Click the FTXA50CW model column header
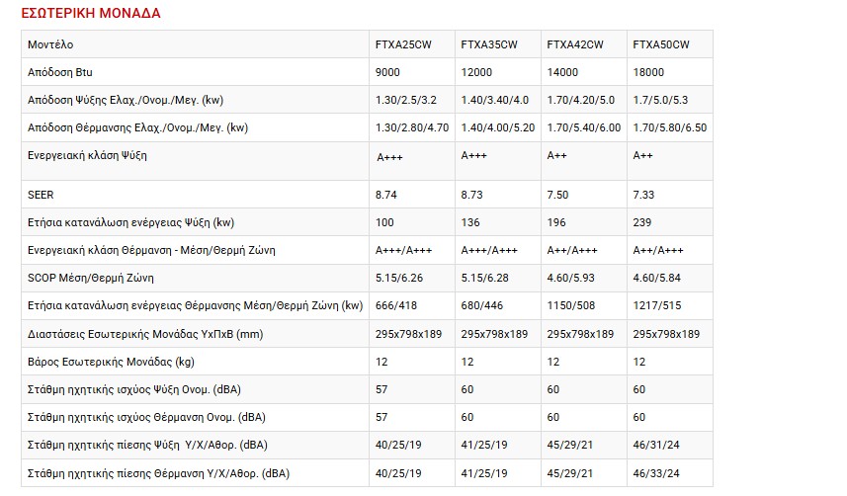Viewport: 847px width, 496px height. coord(661,44)
